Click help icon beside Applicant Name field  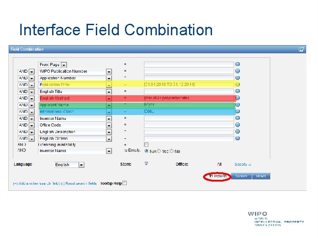(x=238, y=104)
